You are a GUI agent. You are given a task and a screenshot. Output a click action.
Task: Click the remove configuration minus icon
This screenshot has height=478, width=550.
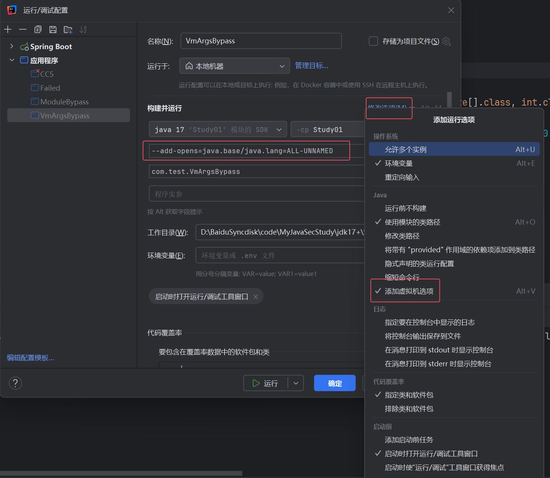[x=23, y=30]
